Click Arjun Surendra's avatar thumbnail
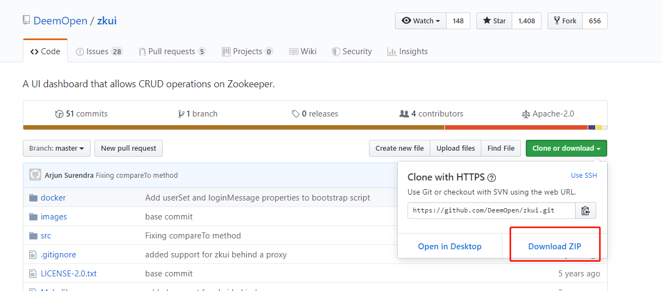 tap(35, 175)
